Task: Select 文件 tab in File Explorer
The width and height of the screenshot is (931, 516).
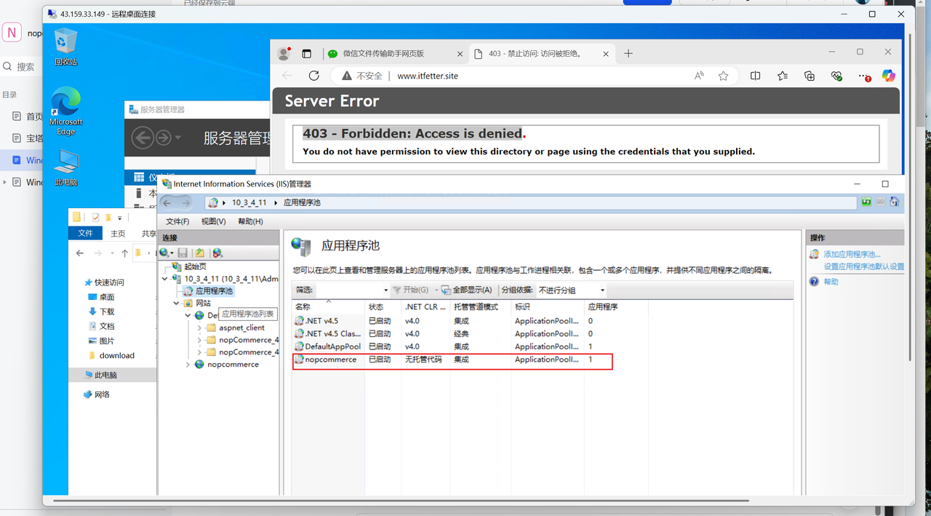Action: point(86,234)
